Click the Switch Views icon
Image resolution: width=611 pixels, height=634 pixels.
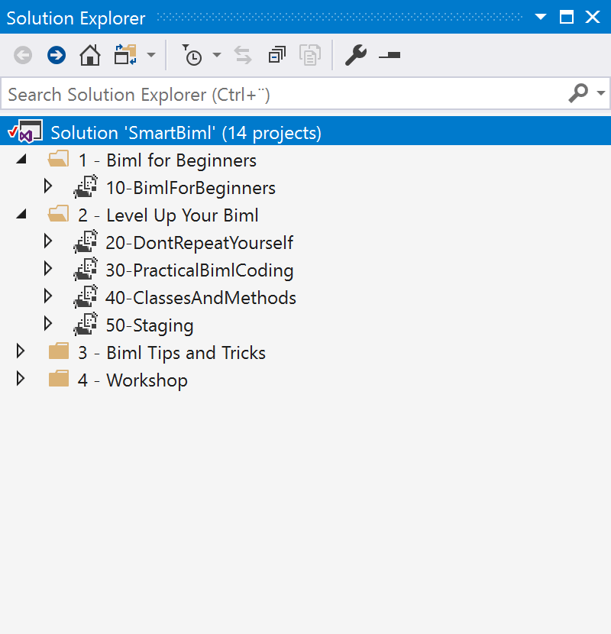pos(124,55)
